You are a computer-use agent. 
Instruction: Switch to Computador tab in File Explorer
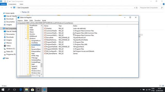click(x=12, y=4)
